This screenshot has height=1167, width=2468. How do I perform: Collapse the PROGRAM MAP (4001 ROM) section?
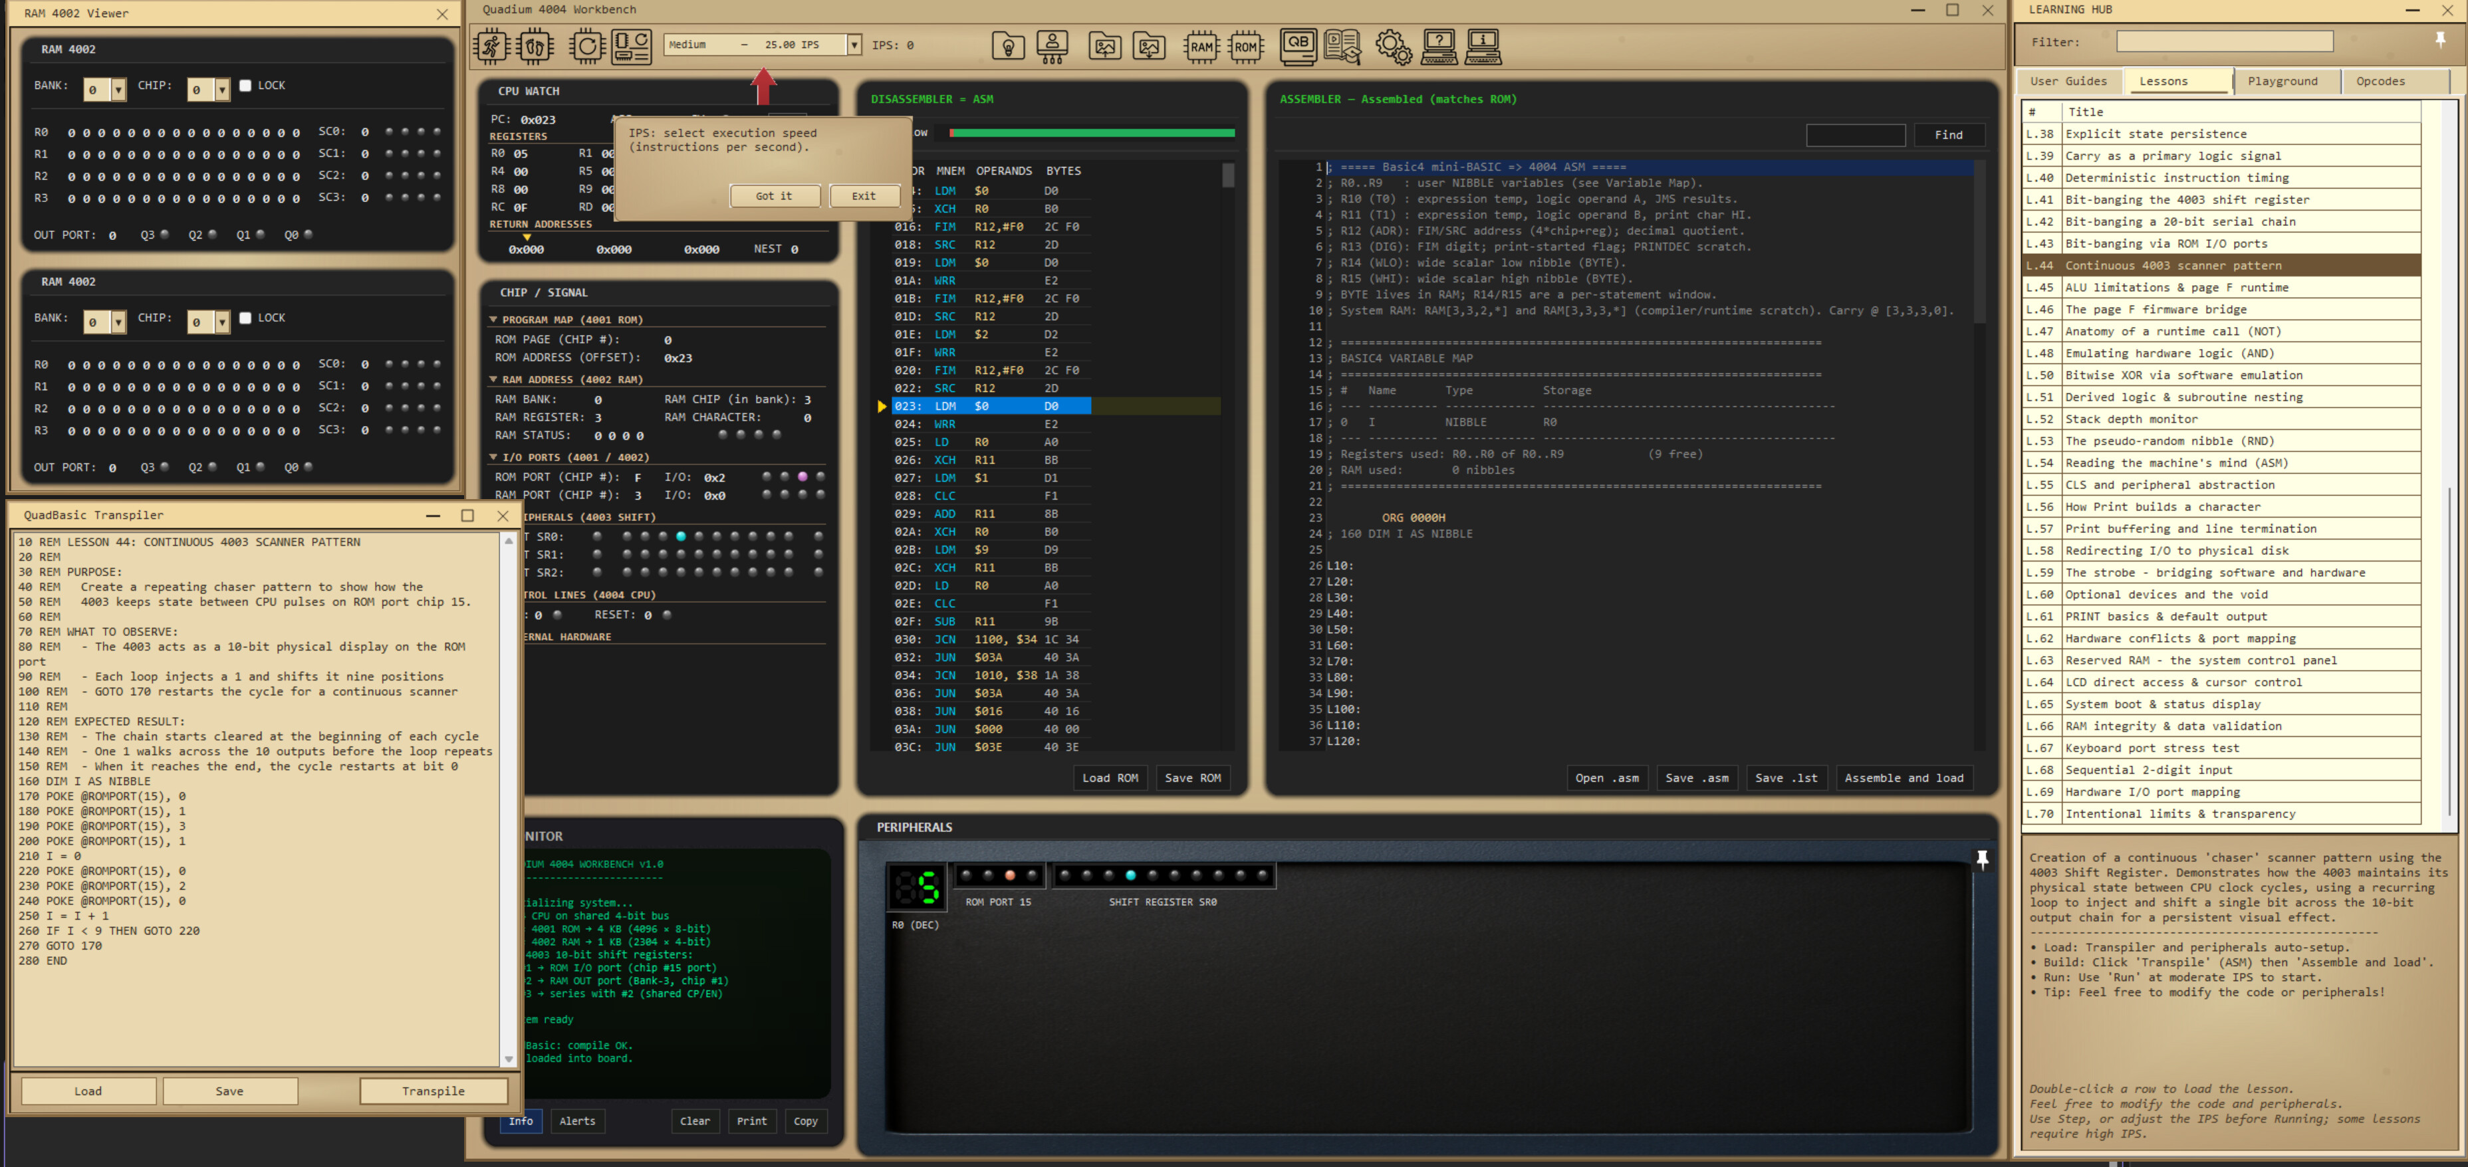pyautogui.click(x=493, y=320)
